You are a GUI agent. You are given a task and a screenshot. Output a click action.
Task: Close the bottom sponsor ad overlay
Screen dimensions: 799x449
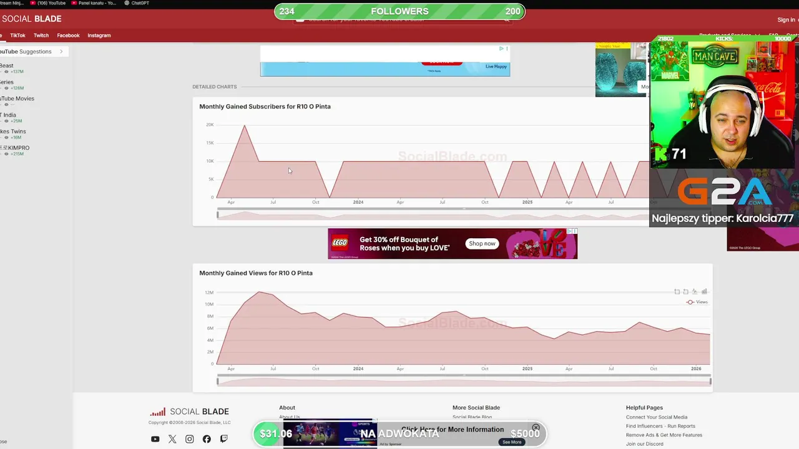pos(536,428)
